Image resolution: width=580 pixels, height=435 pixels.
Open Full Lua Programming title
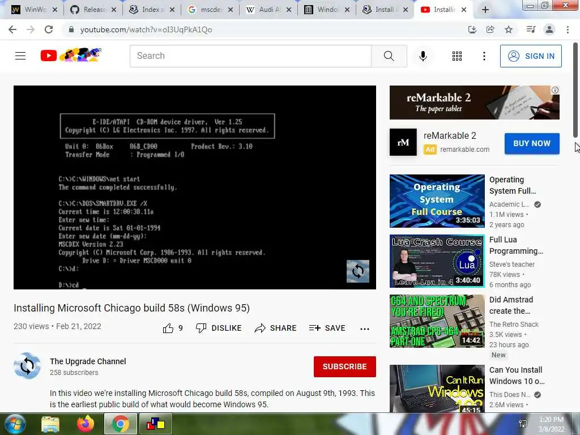coord(516,245)
